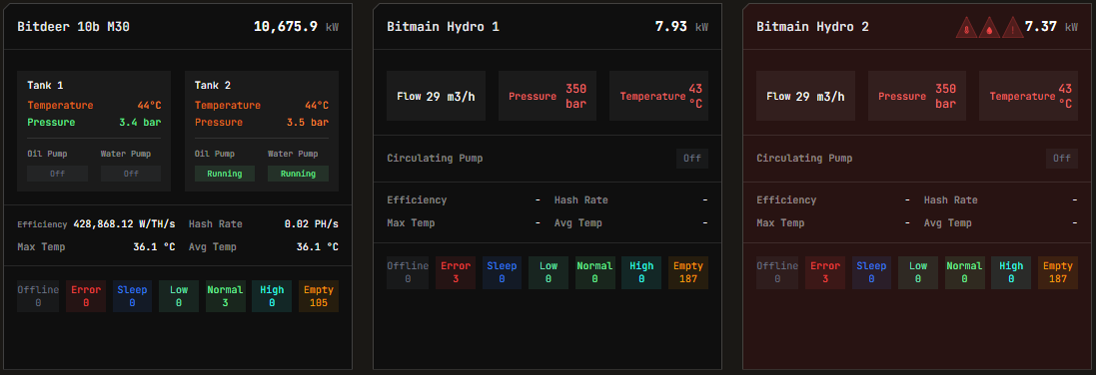Toggle Tank 1 Water Pump Off badge
Viewport: 1096px width, 375px height.
pos(131,174)
